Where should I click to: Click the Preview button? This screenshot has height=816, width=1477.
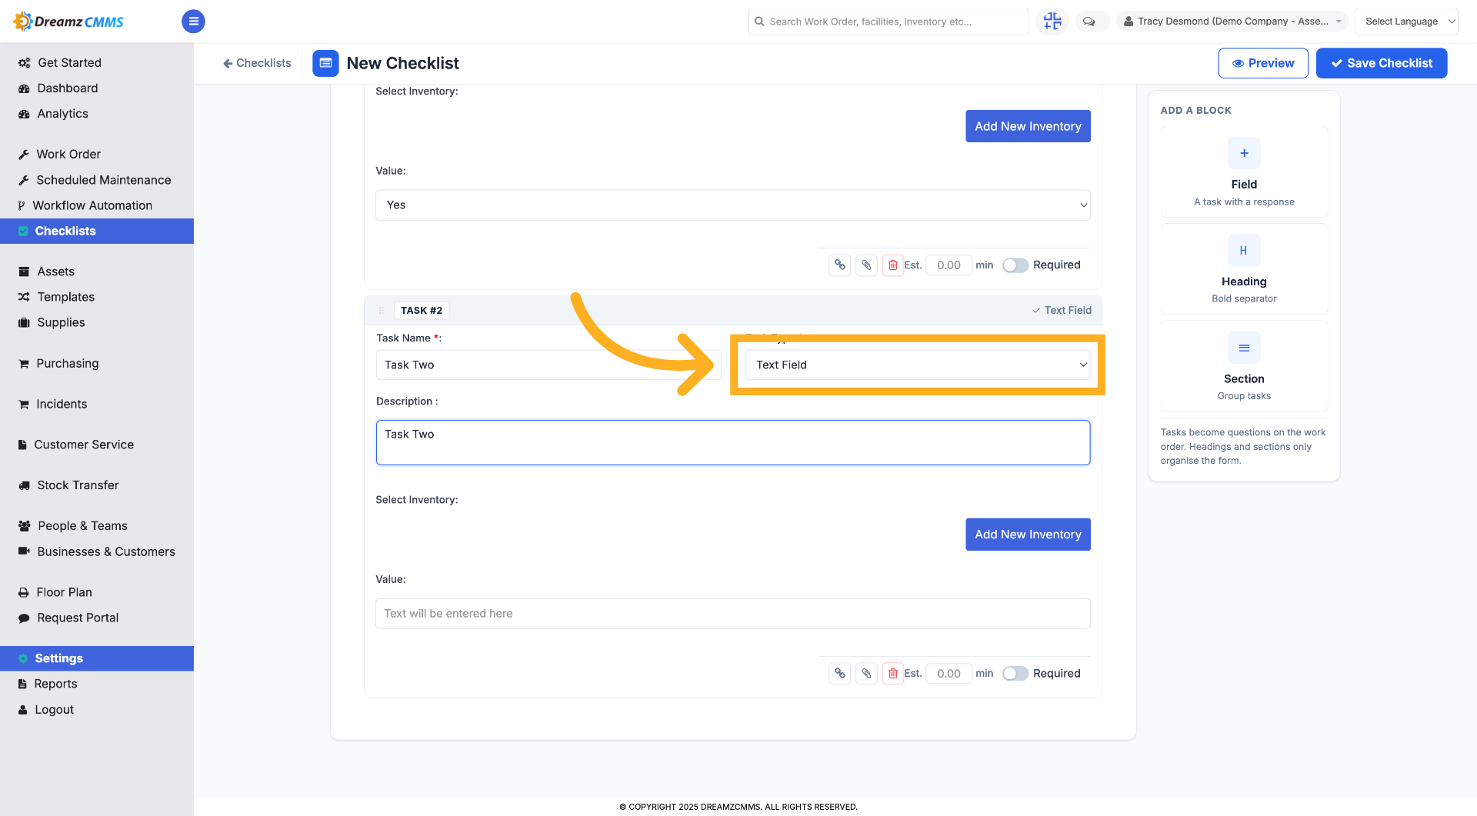click(x=1263, y=63)
